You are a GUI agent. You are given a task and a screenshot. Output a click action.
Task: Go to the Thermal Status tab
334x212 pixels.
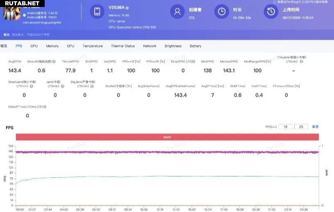pos(123,46)
